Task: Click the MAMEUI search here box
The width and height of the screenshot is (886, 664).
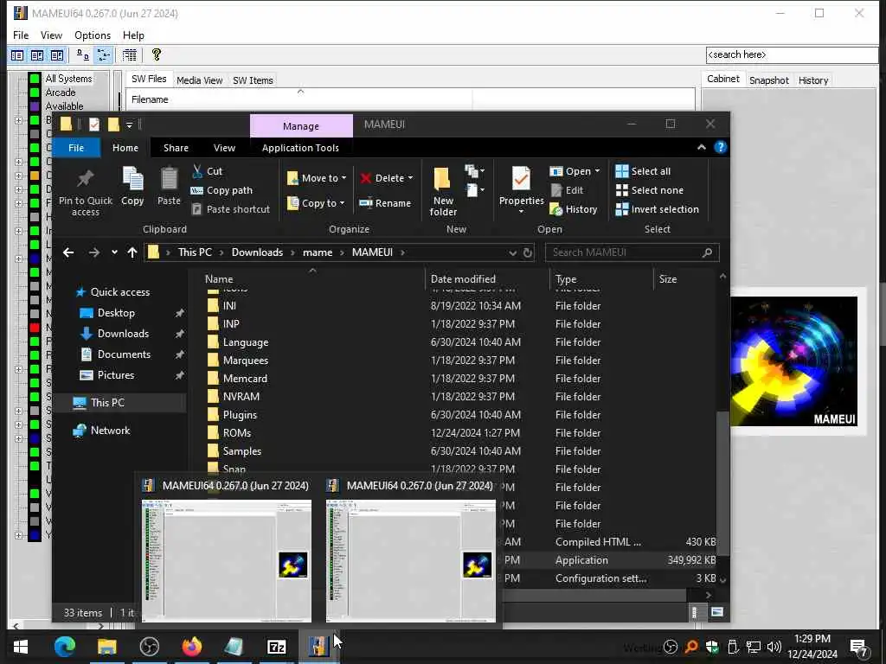Action: pos(792,54)
